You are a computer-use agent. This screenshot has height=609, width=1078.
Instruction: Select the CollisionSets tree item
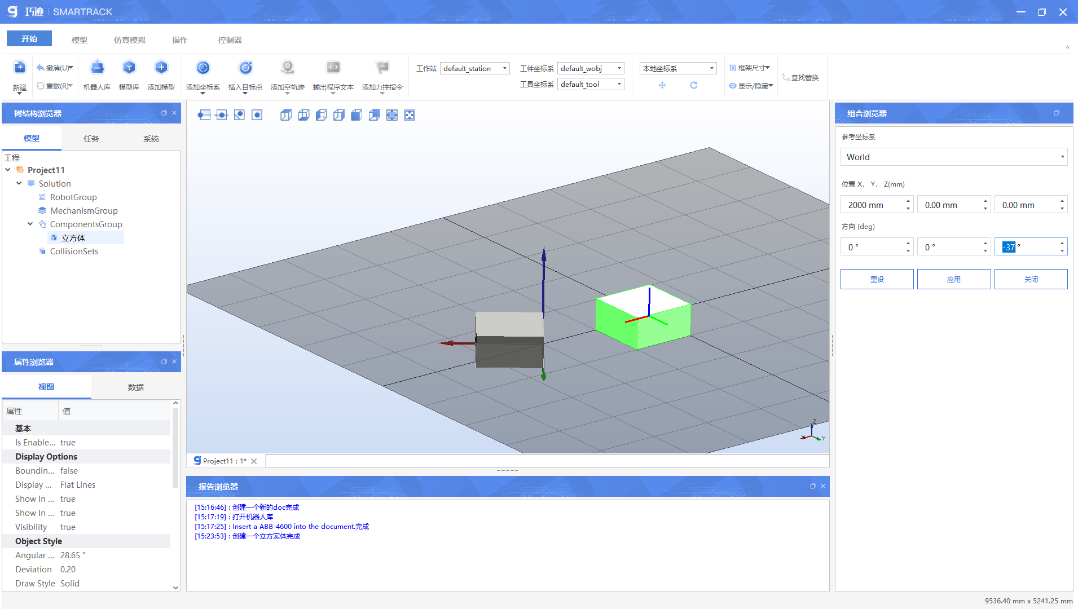(x=74, y=251)
